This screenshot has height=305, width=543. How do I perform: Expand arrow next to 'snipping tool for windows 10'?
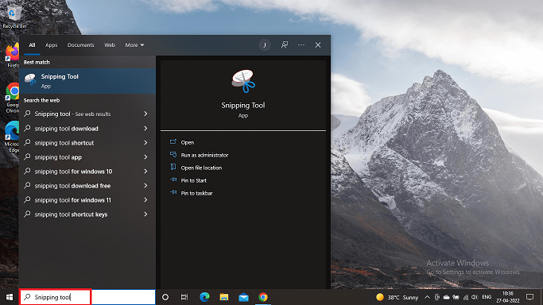(x=145, y=172)
